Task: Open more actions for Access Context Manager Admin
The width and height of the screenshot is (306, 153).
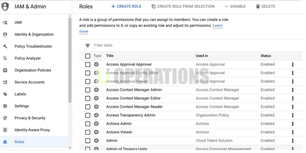Action: pyautogui.click(x=293, y=90)
